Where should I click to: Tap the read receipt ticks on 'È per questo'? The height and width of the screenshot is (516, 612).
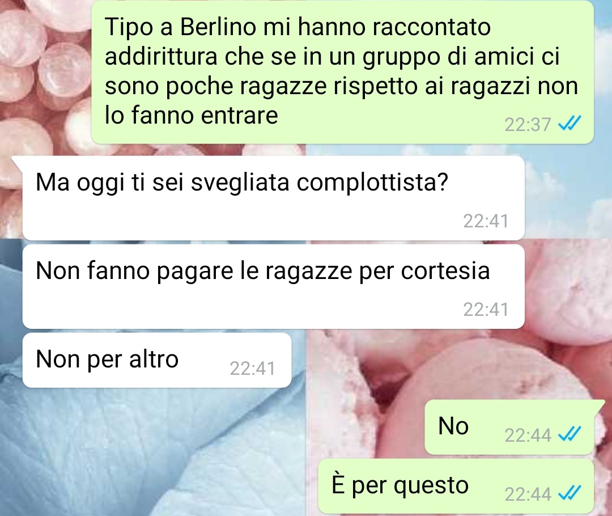tap(569, 493)
